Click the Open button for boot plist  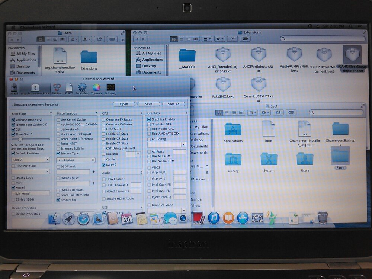tap(124, 104)
